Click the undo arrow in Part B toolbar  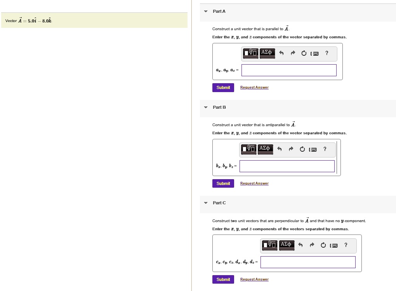[280, 149]
